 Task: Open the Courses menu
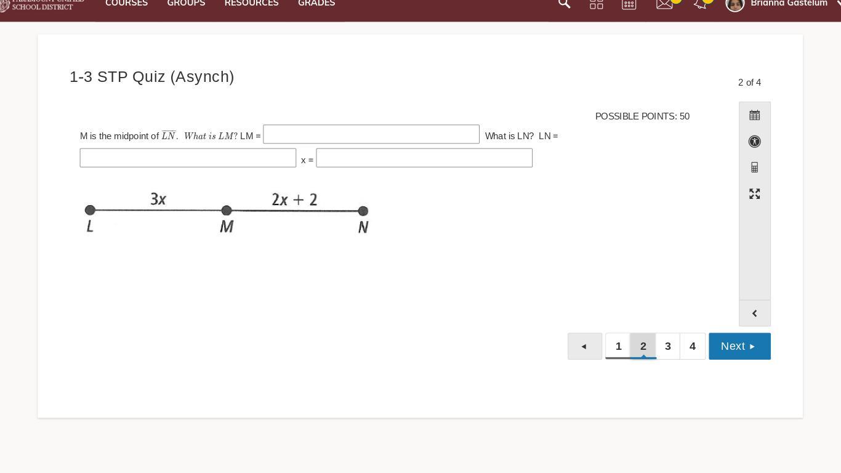point(127,3)
